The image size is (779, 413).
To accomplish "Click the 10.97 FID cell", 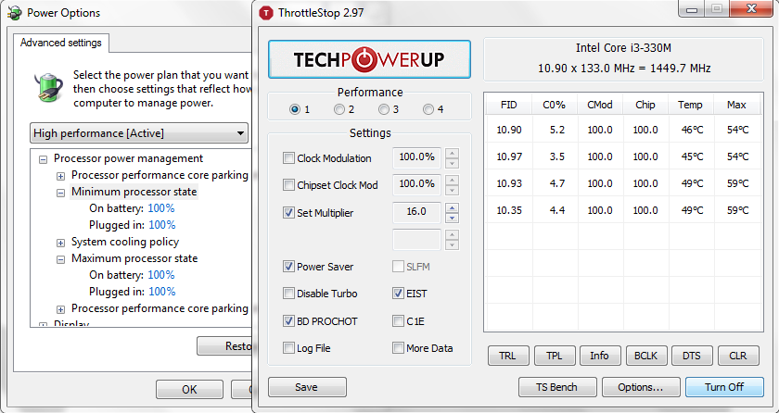I will tap(509, 156).
